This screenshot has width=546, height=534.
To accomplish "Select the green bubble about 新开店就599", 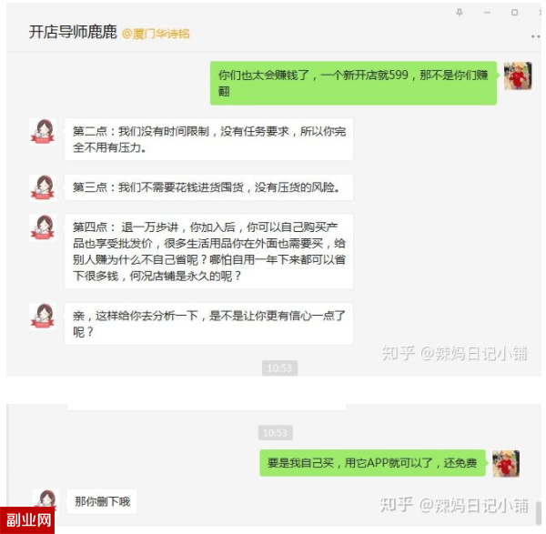I will (x=353, y=83).
